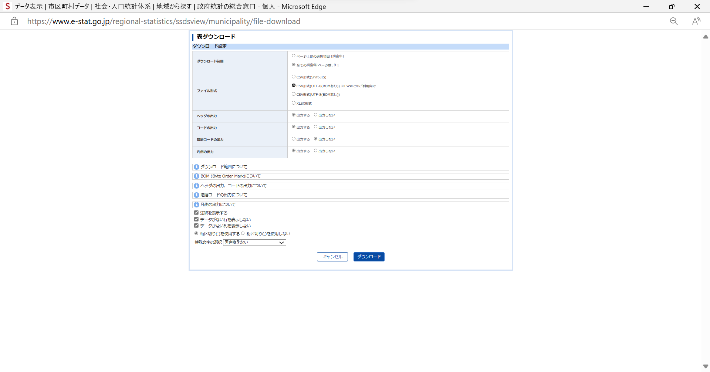The width and height of the screenshot is (710, 372).
Task: Click the Read Aloud icon in address bar
Action: (x=696, y=21)
